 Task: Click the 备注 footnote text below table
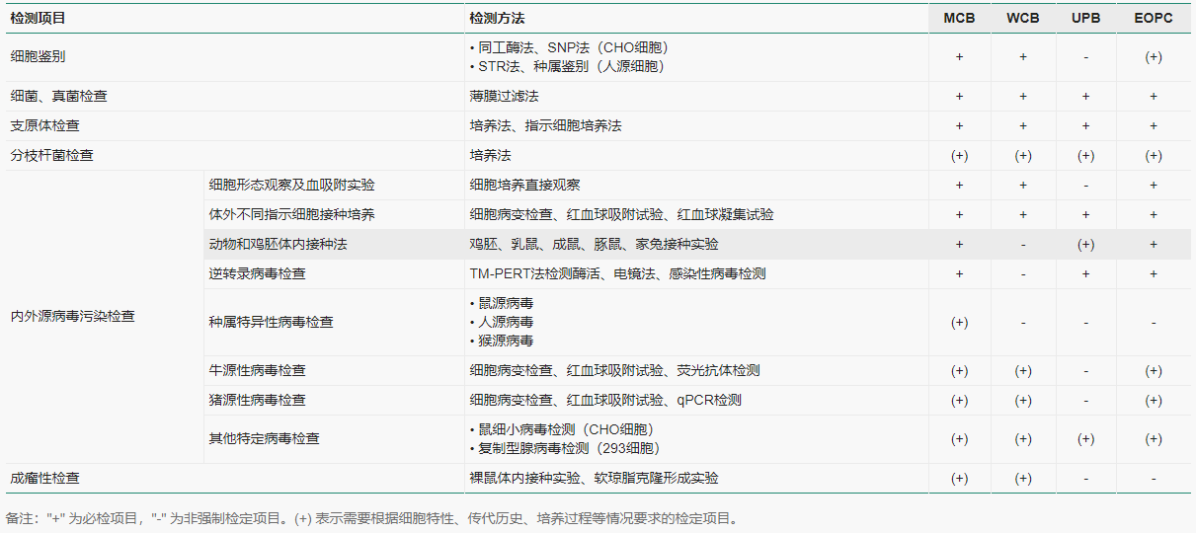click(x=371, y=518)
